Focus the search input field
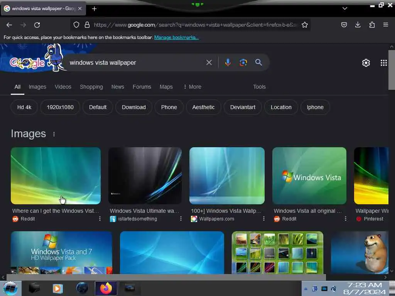This screenshot has width=395, height=296. coord(136,62)
